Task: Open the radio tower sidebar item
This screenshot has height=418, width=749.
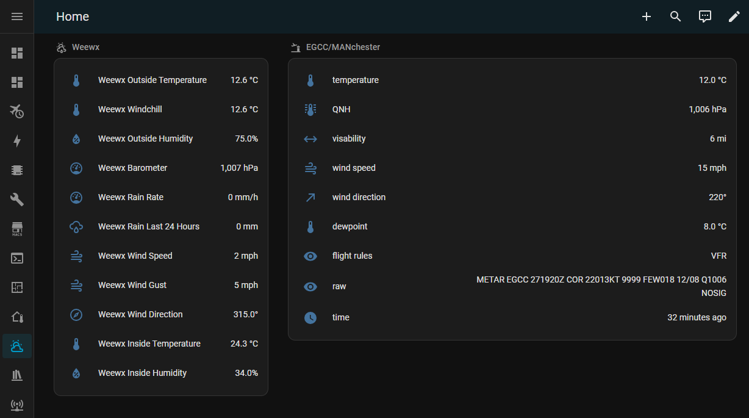Action: [x=17, y=405]
